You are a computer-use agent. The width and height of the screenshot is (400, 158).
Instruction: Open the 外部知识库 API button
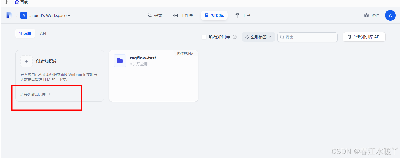point(364,37)
